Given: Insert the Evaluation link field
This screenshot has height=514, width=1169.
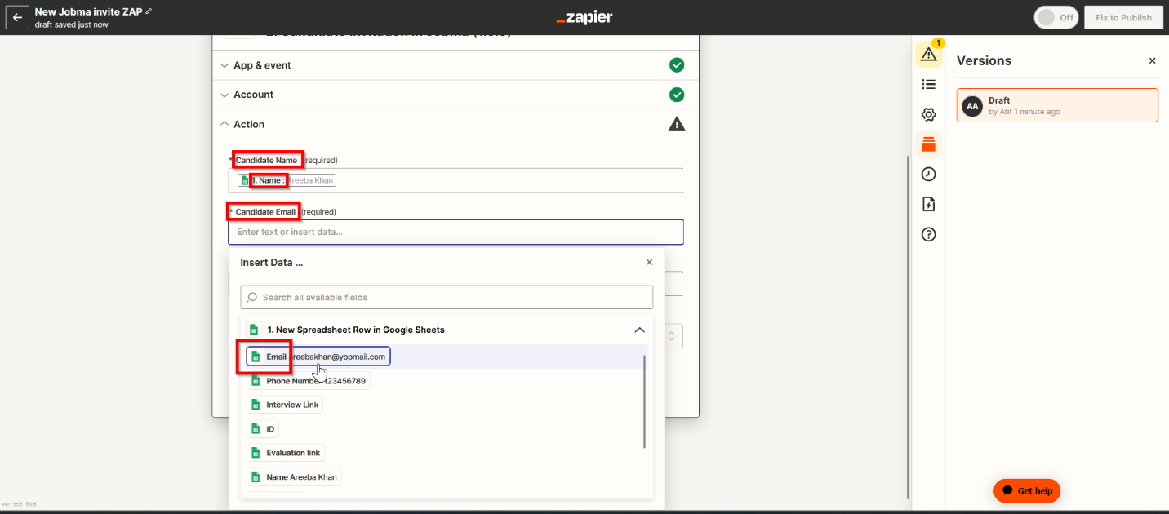Looking at the screenshot, I should (x=285, y=453).
